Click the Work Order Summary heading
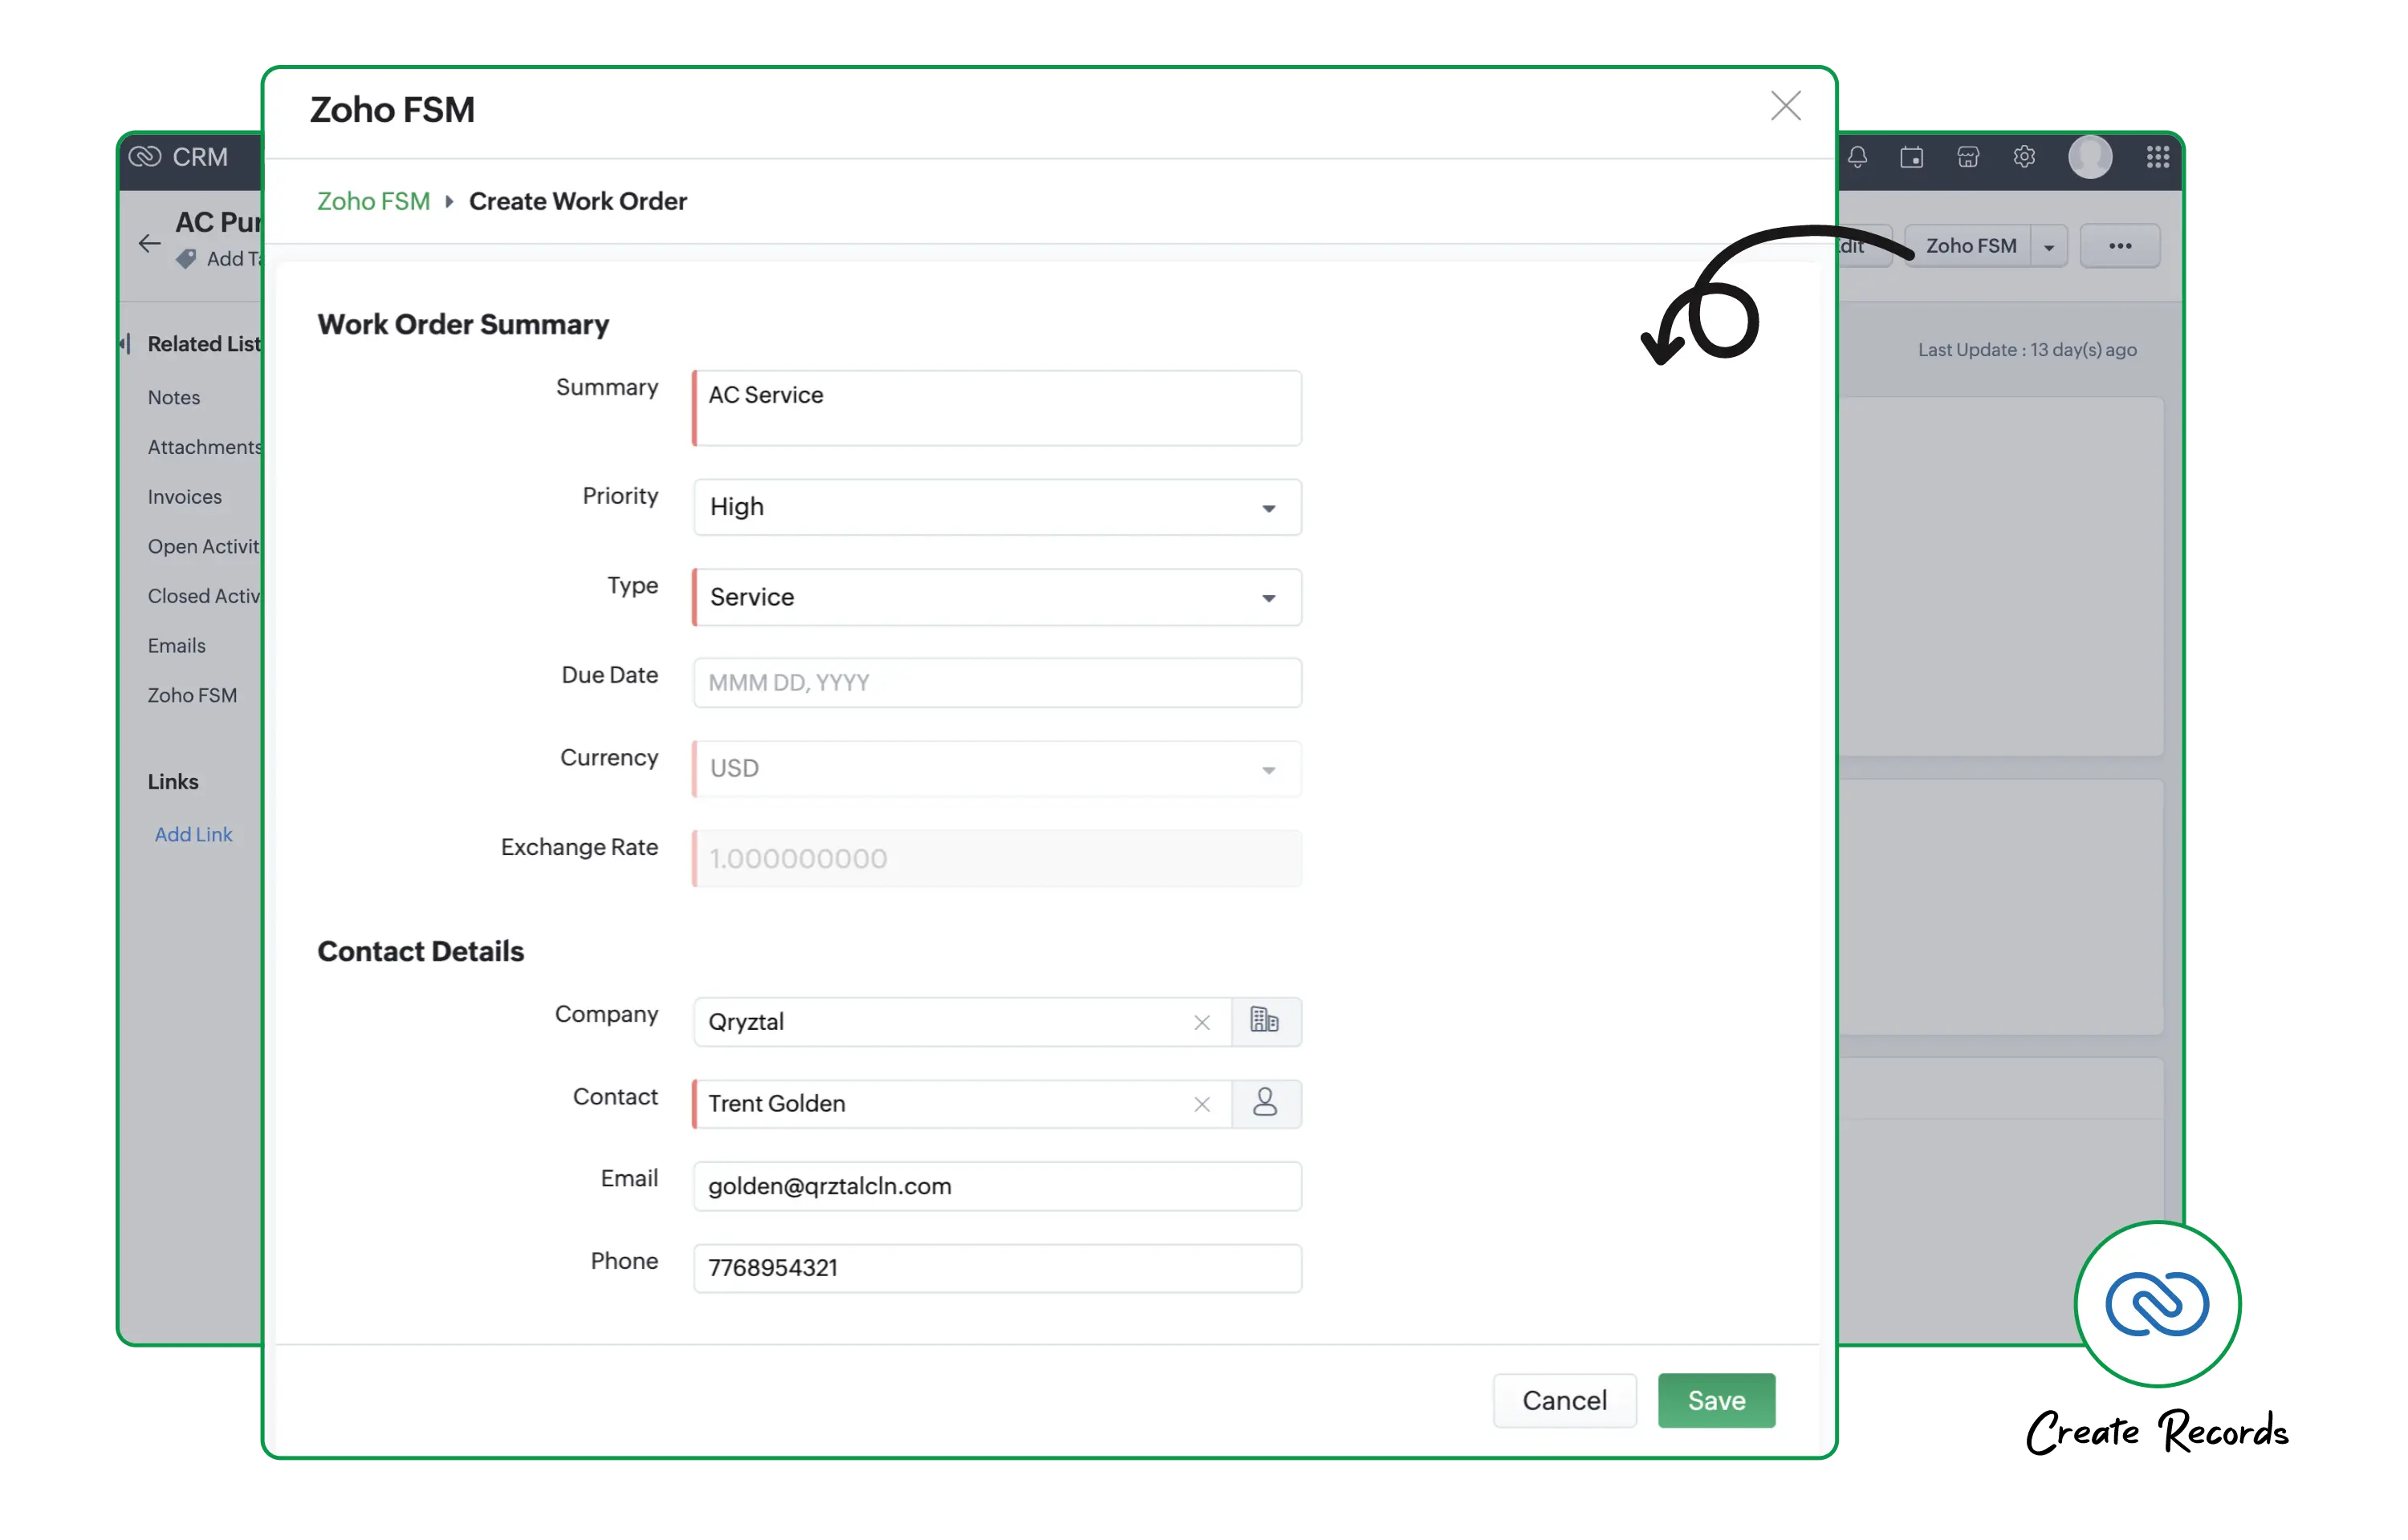The width and height of the screenshot is (2408, 1540). 463,325
